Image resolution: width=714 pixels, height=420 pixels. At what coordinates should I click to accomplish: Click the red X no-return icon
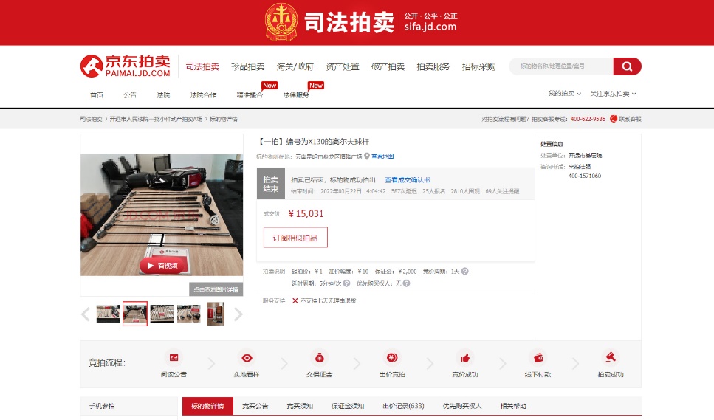(x=295, y=300)
